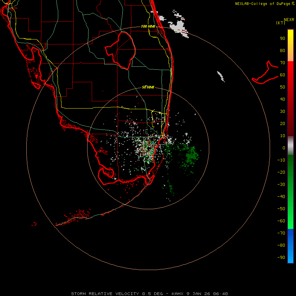This screenshot has height=296, width=296.
Task: Click the -20 value on the velocity scale
Action: pyautogui.click(x=281, y=172)
